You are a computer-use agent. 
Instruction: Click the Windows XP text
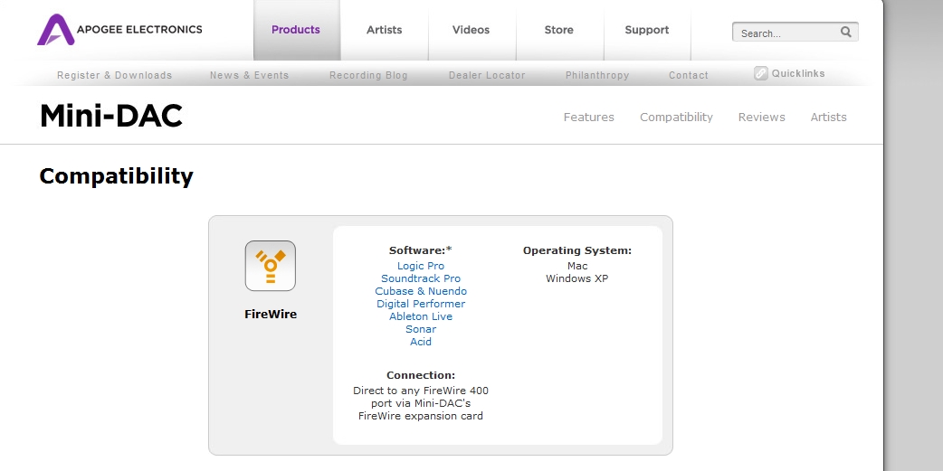[576, 278]
